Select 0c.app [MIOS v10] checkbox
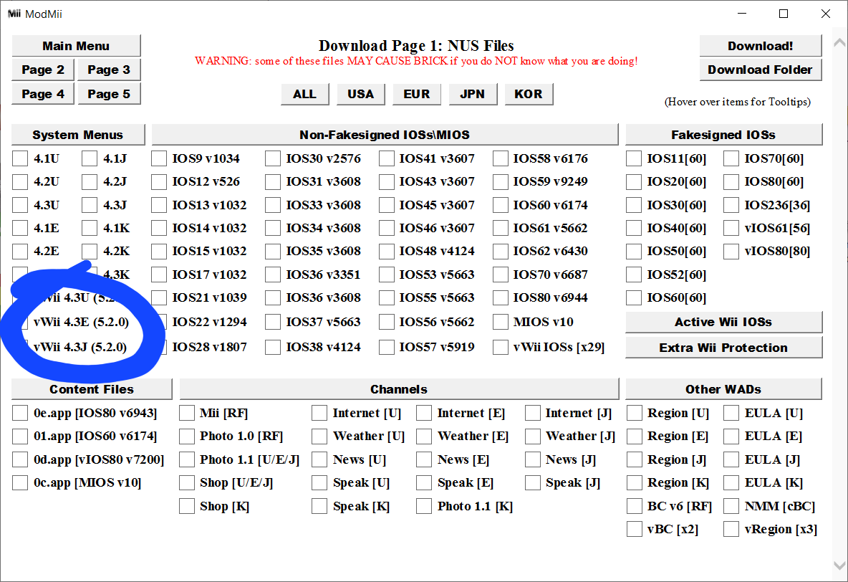The width and height of the screenshot is (848, 582). click(20, 482)
